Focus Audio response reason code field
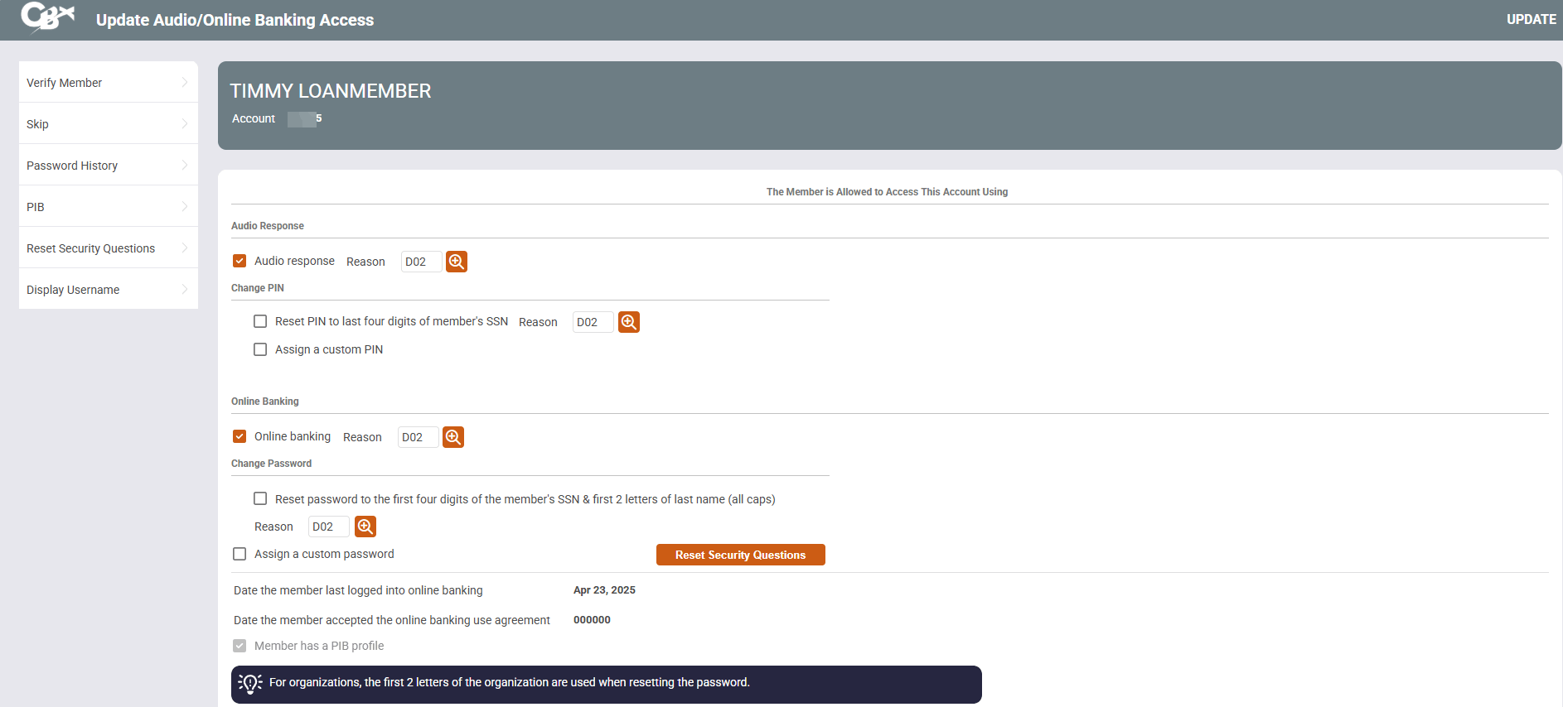Viewport: 1563px width, 707px height. (x=421, y=262)
